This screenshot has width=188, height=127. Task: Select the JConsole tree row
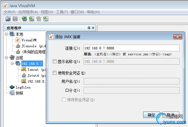pos(34,46)
